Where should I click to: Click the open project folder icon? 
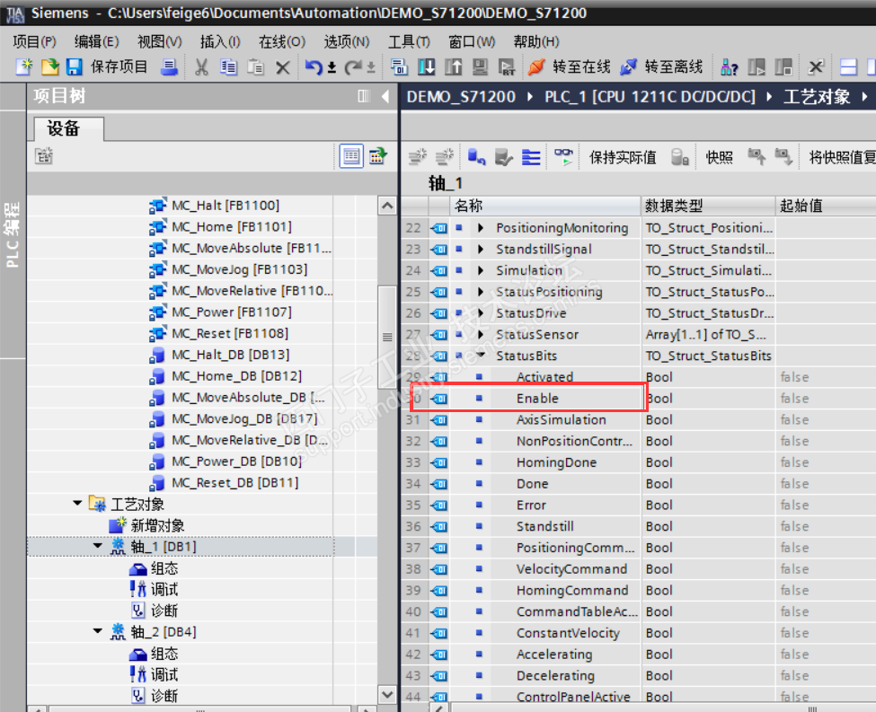(x=49, y=67)
